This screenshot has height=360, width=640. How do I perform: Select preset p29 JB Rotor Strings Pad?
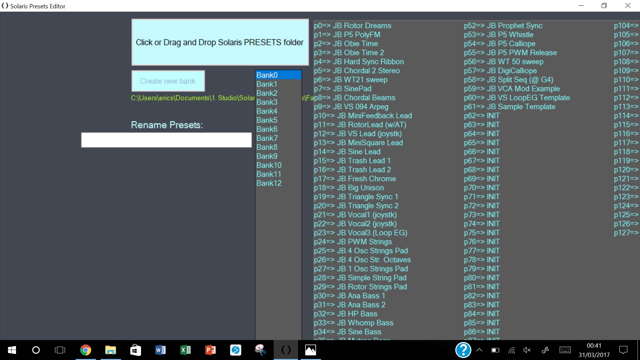(x=361, y=287)
